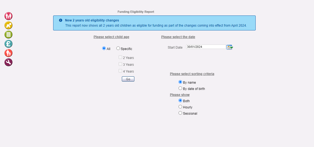The image size is (314, 147).
Task: Click into the Start Date field
Action: (206, 47)
